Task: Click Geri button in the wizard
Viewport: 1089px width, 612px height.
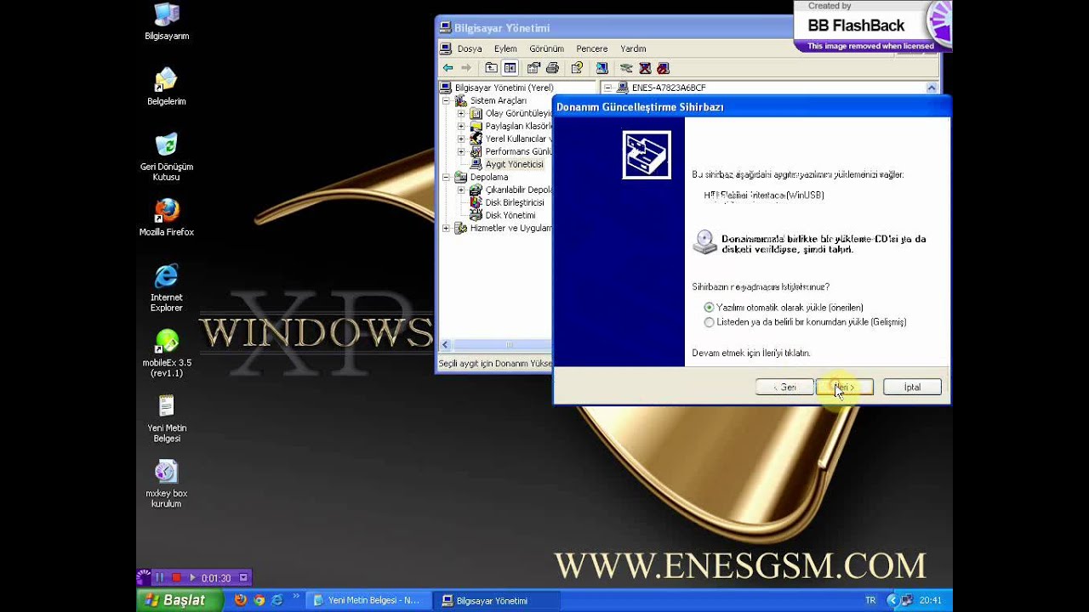Action: [x=784, y=387]
